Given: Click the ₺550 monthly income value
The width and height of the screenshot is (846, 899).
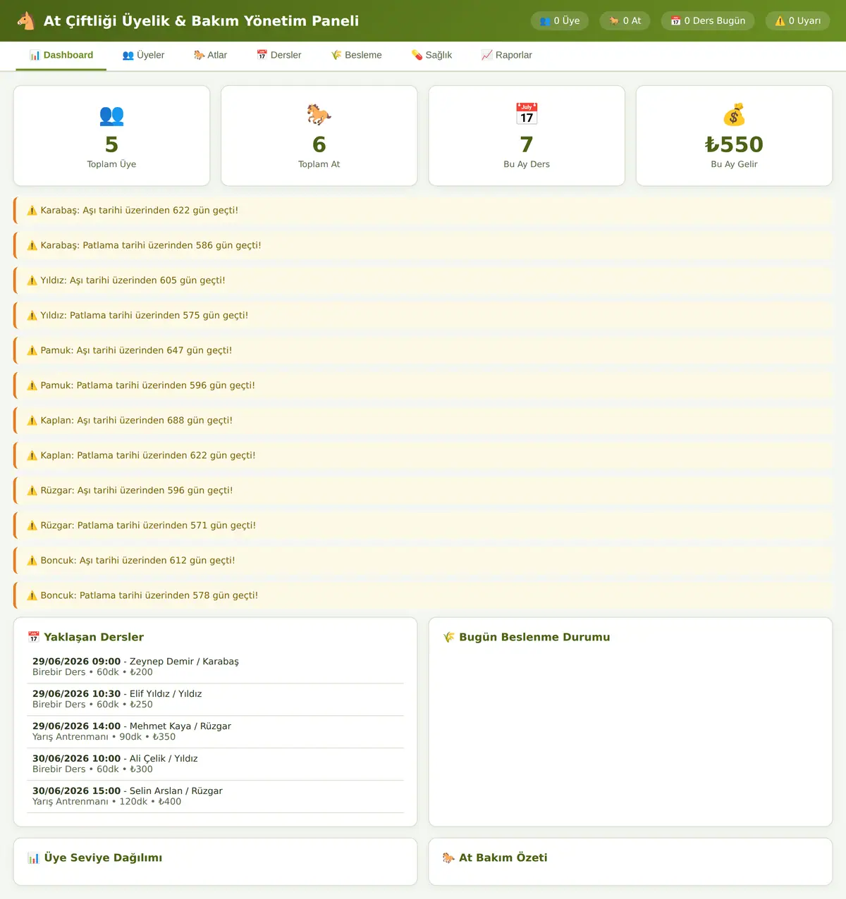Looking at the screenshot, I should tap(734, 144).
